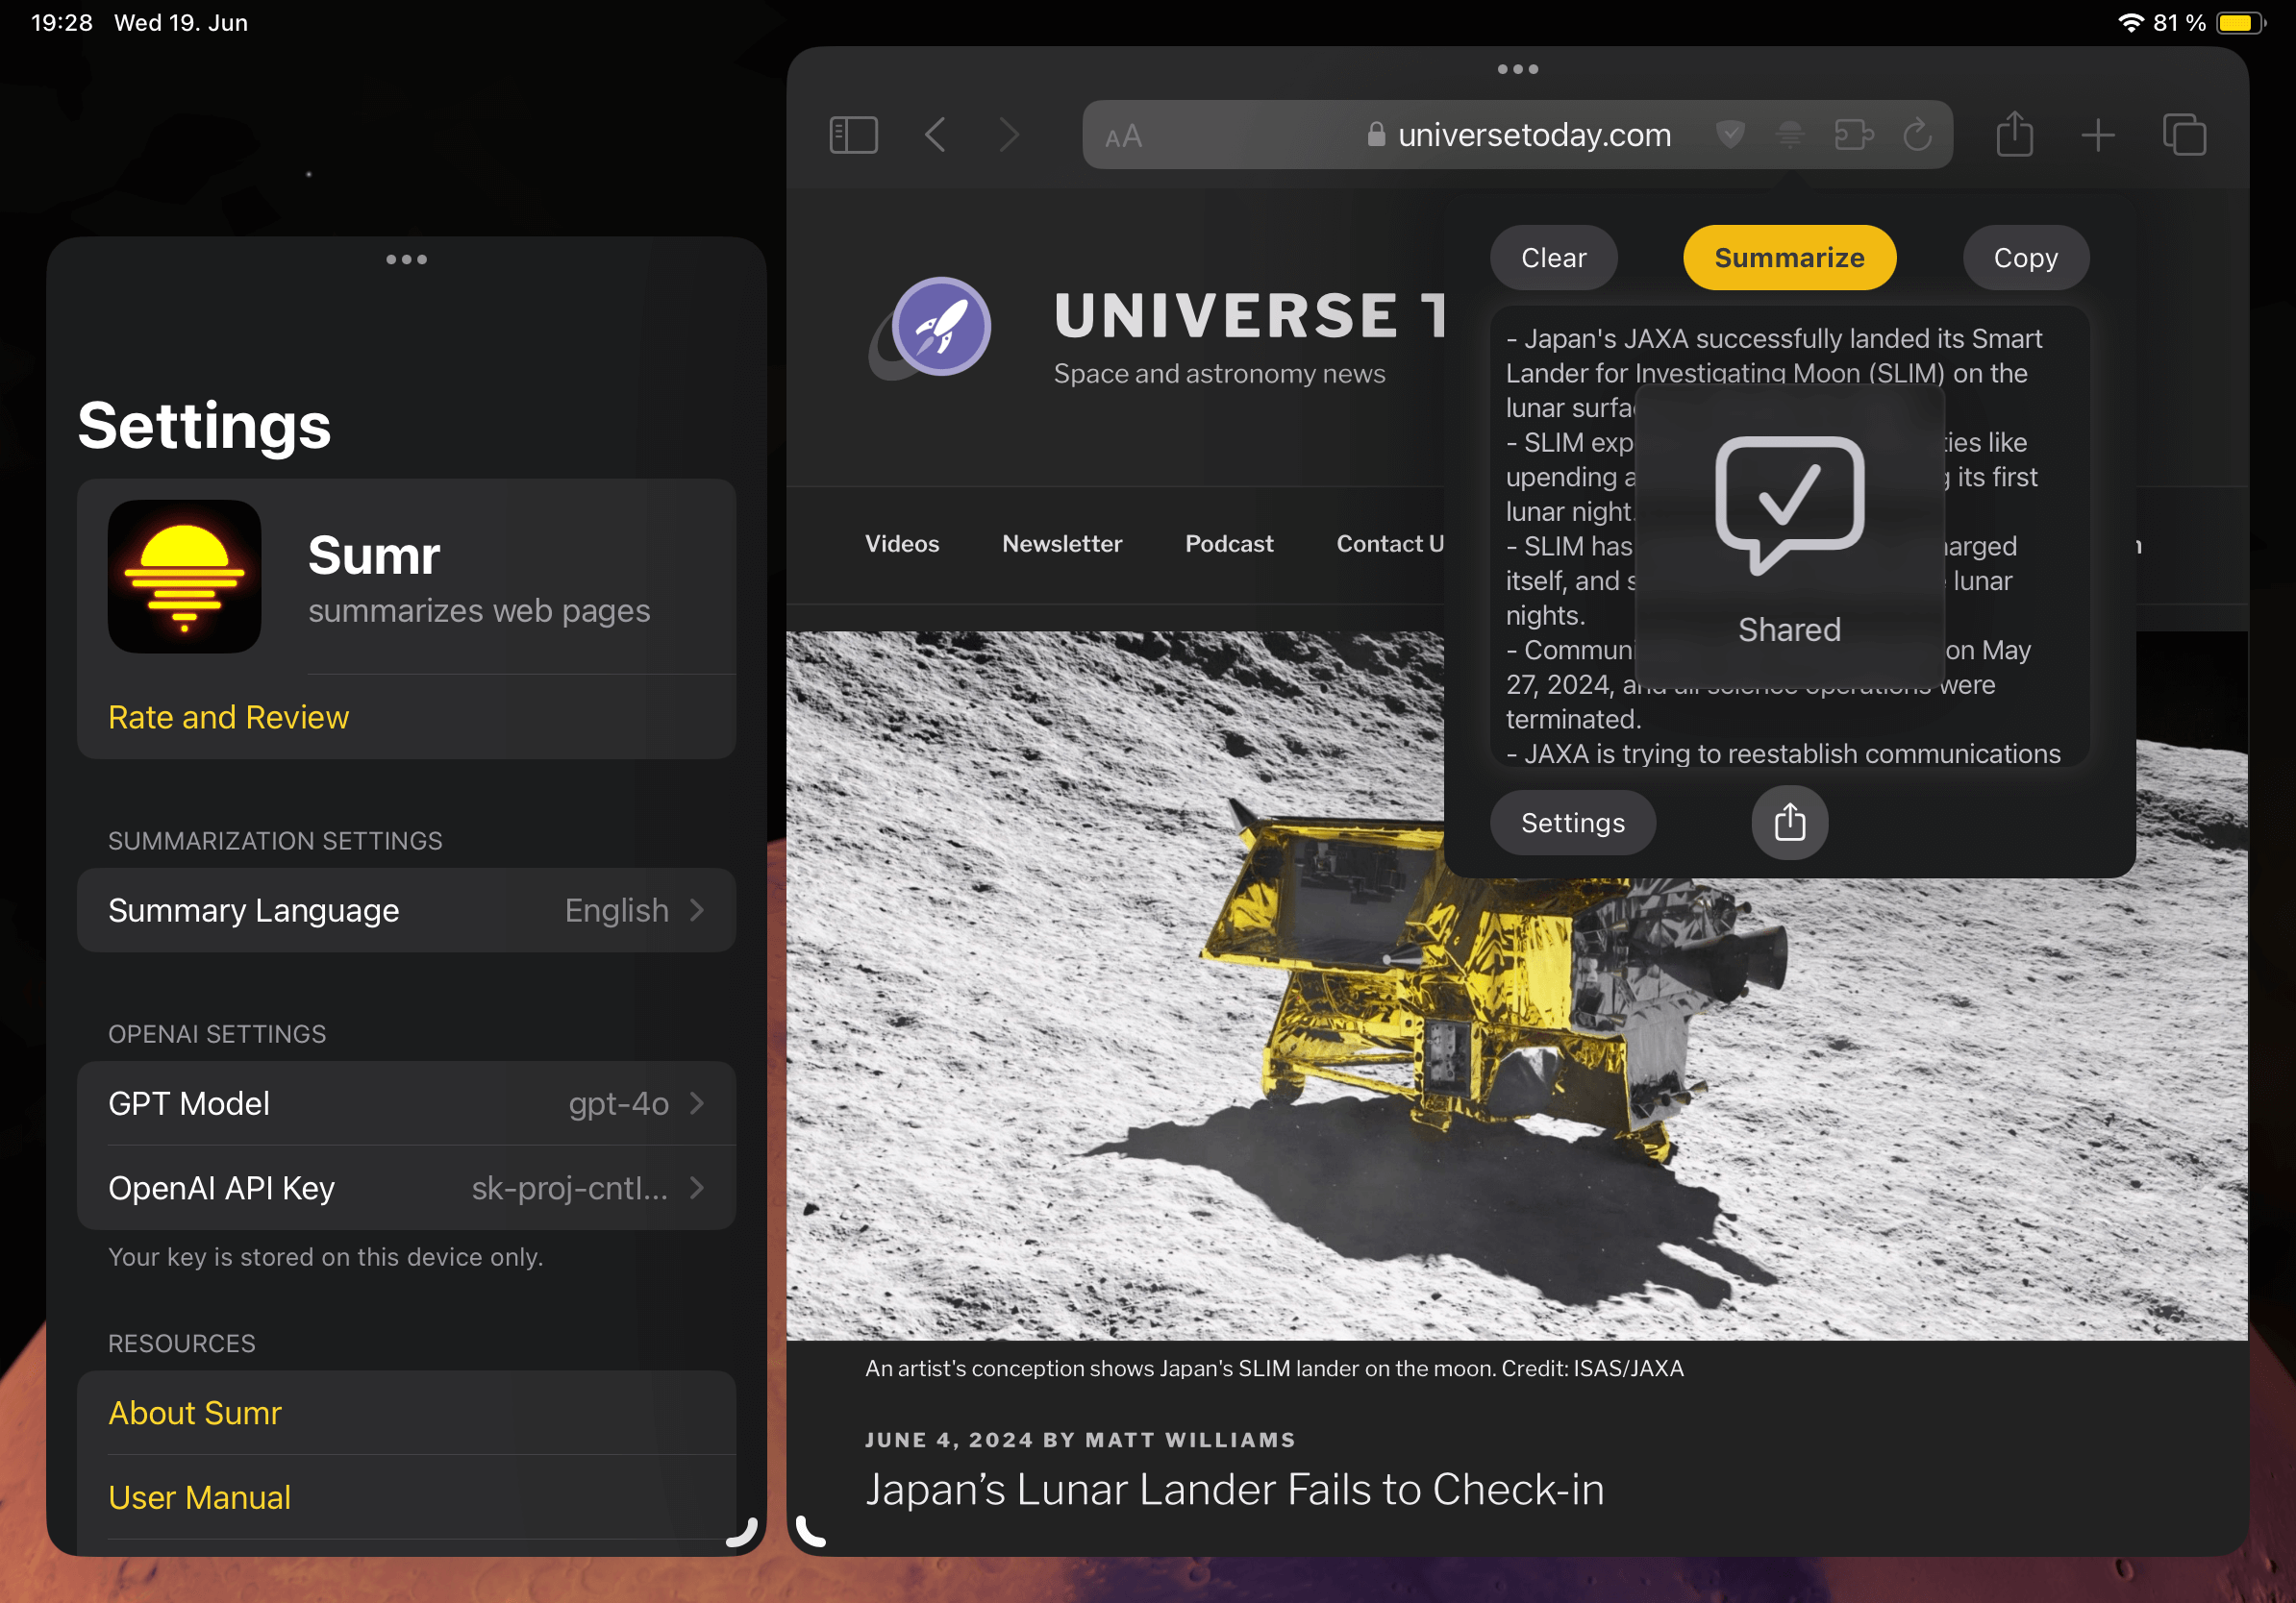Open Settings from the Sumr popup
The height and width of the screenshot is (1603, 2296).
point(1572,823)
